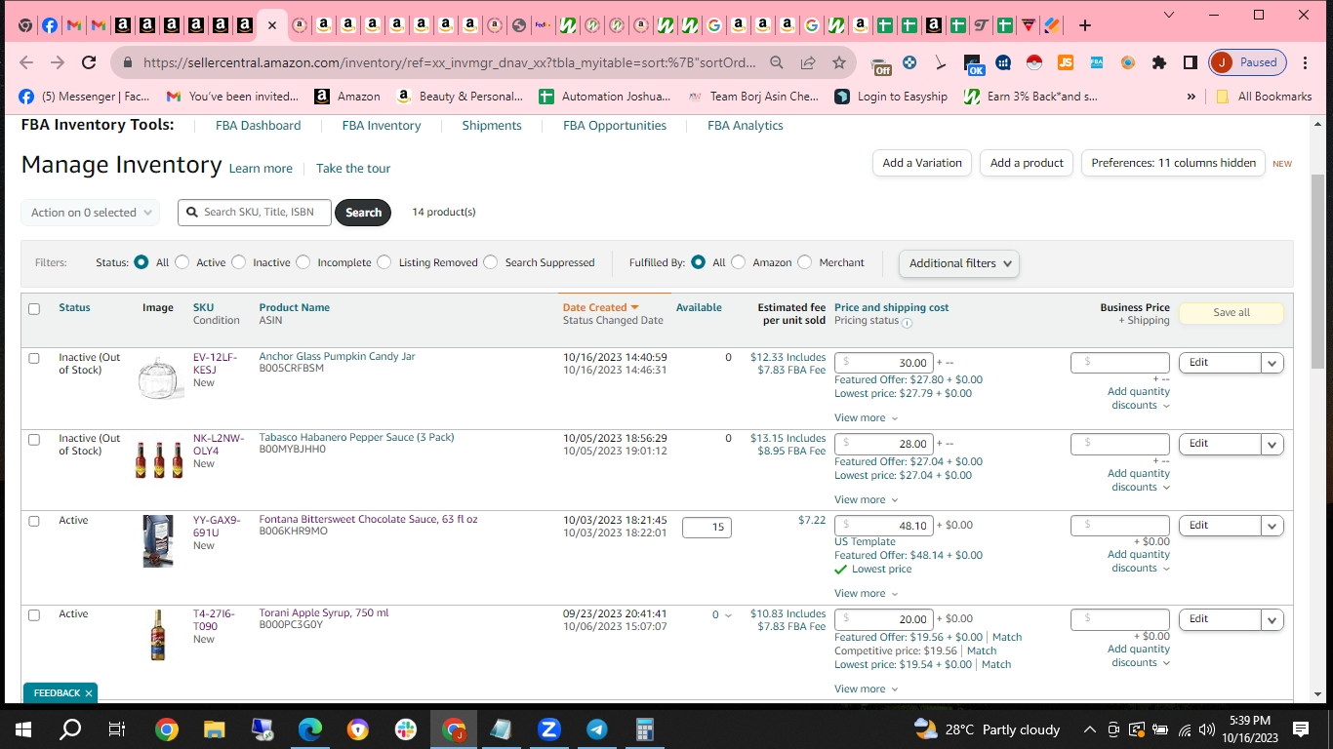The height and width of the screenshot is (749, 1333).
Task: Open Telegram from the taskbar
Action: tap(597, 729)
